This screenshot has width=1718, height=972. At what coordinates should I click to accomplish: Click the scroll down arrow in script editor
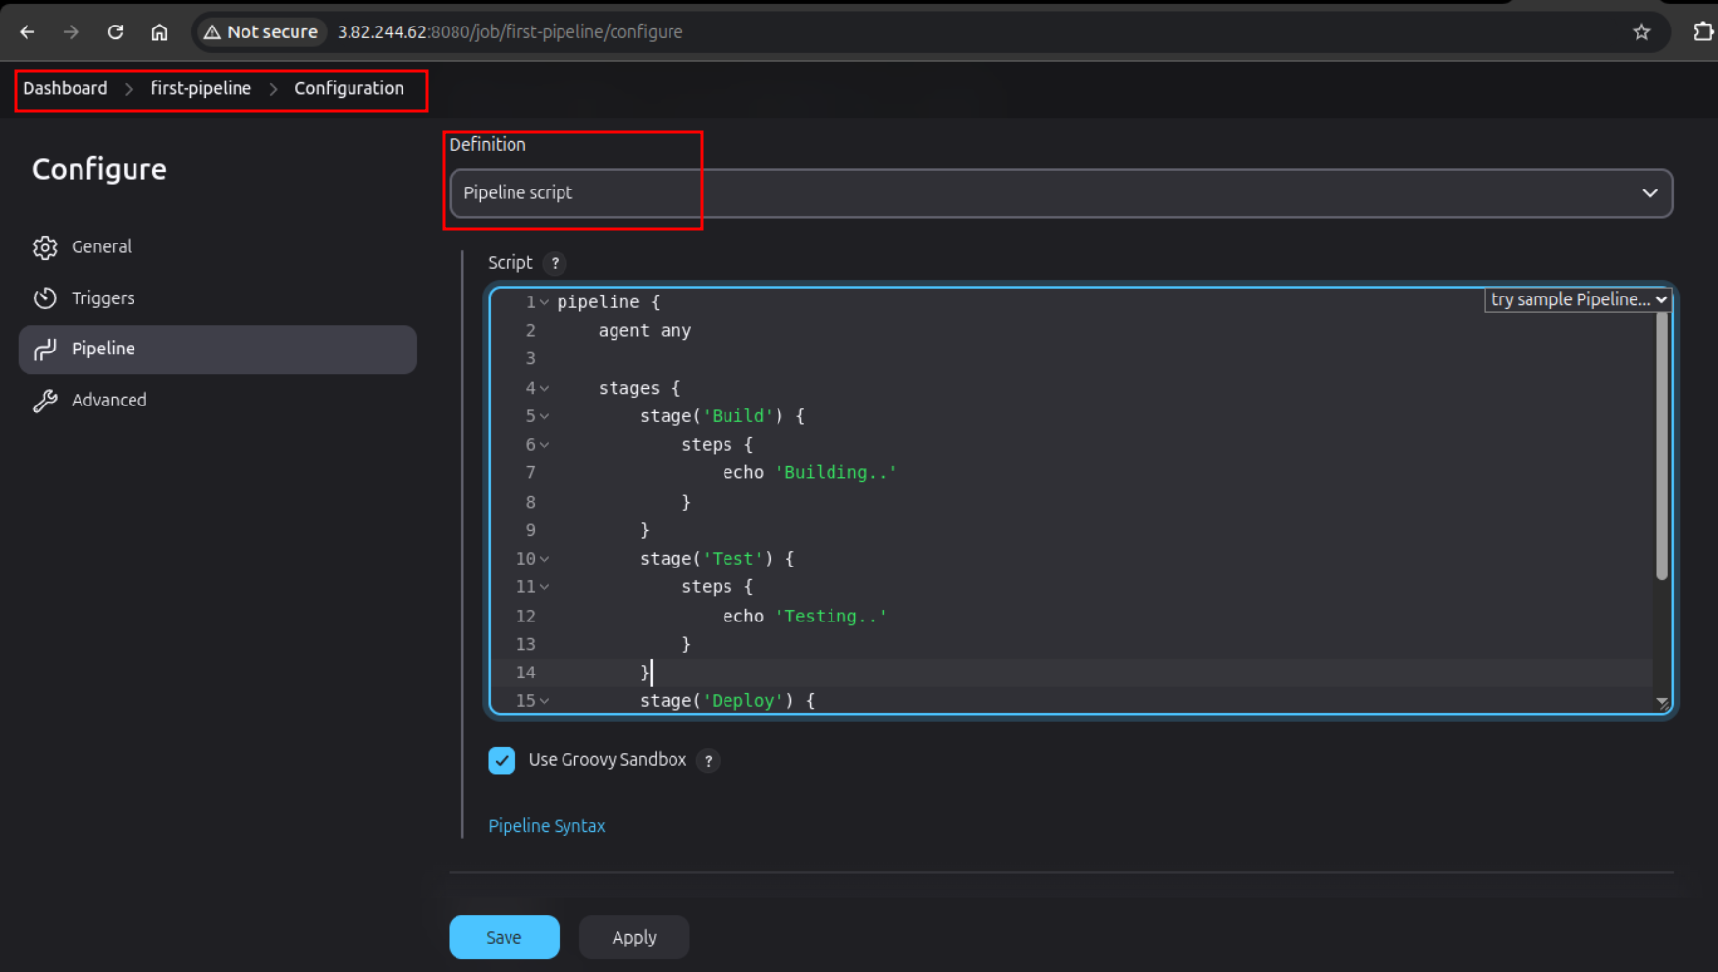click(1662, 702)
